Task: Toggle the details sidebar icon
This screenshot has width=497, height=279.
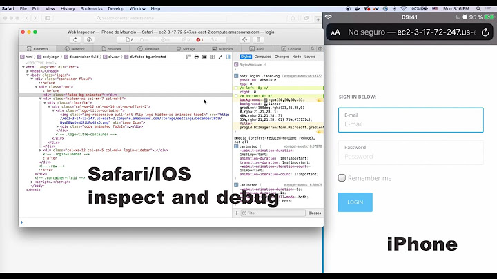Action: [x=228, y=57]
